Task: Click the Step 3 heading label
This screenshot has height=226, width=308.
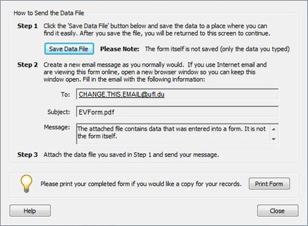Action: (28, 155)
